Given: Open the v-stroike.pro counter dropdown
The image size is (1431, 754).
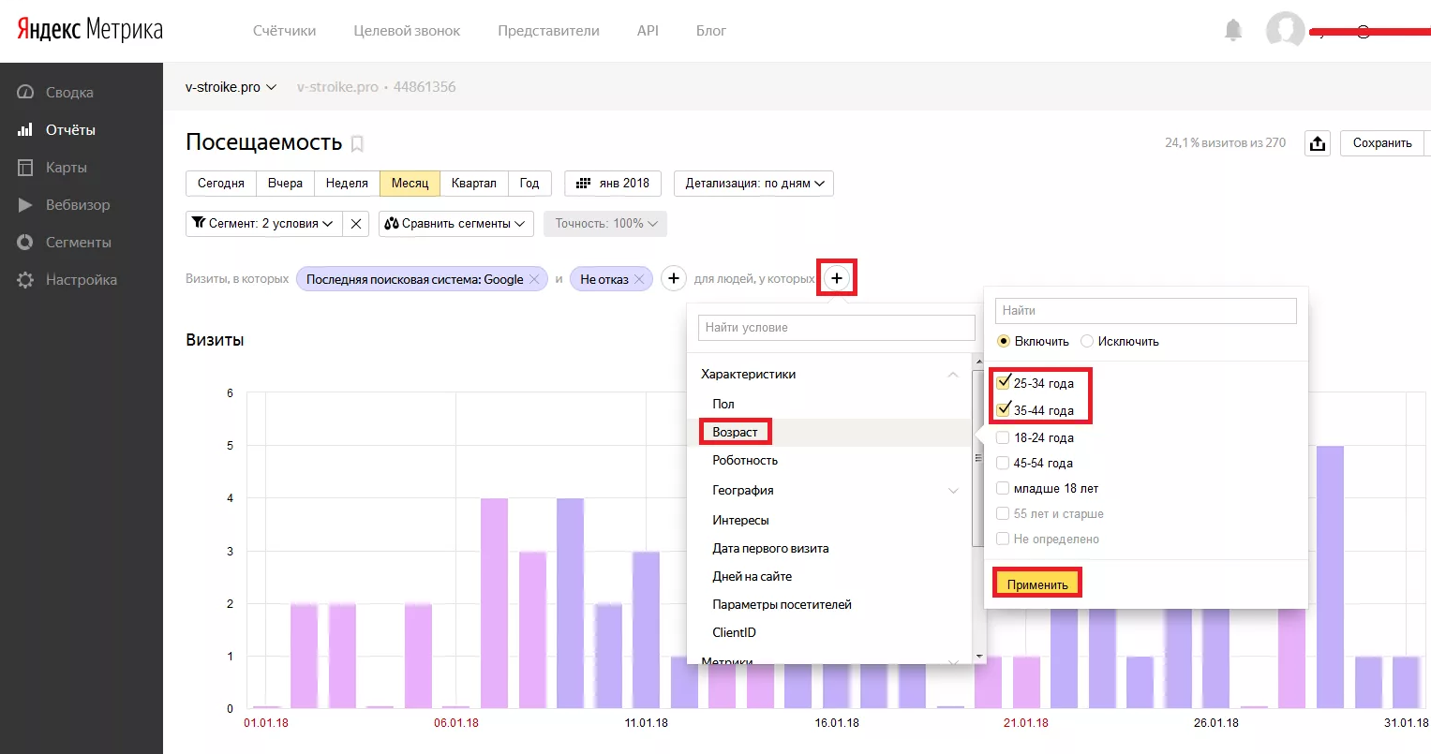Looking at the screenshot, I should (231, 87).
